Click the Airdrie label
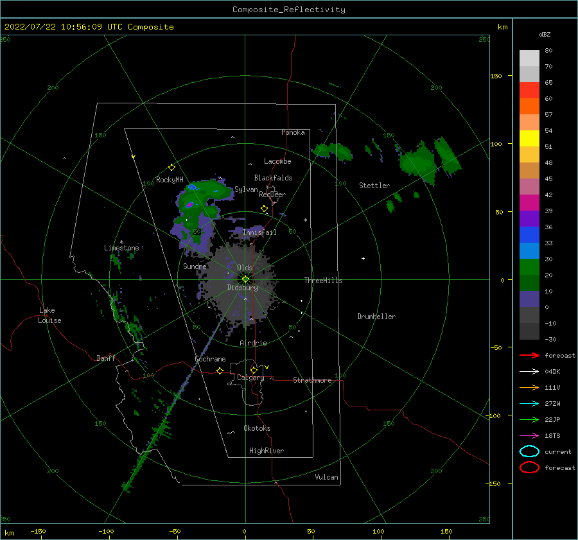 253,343
